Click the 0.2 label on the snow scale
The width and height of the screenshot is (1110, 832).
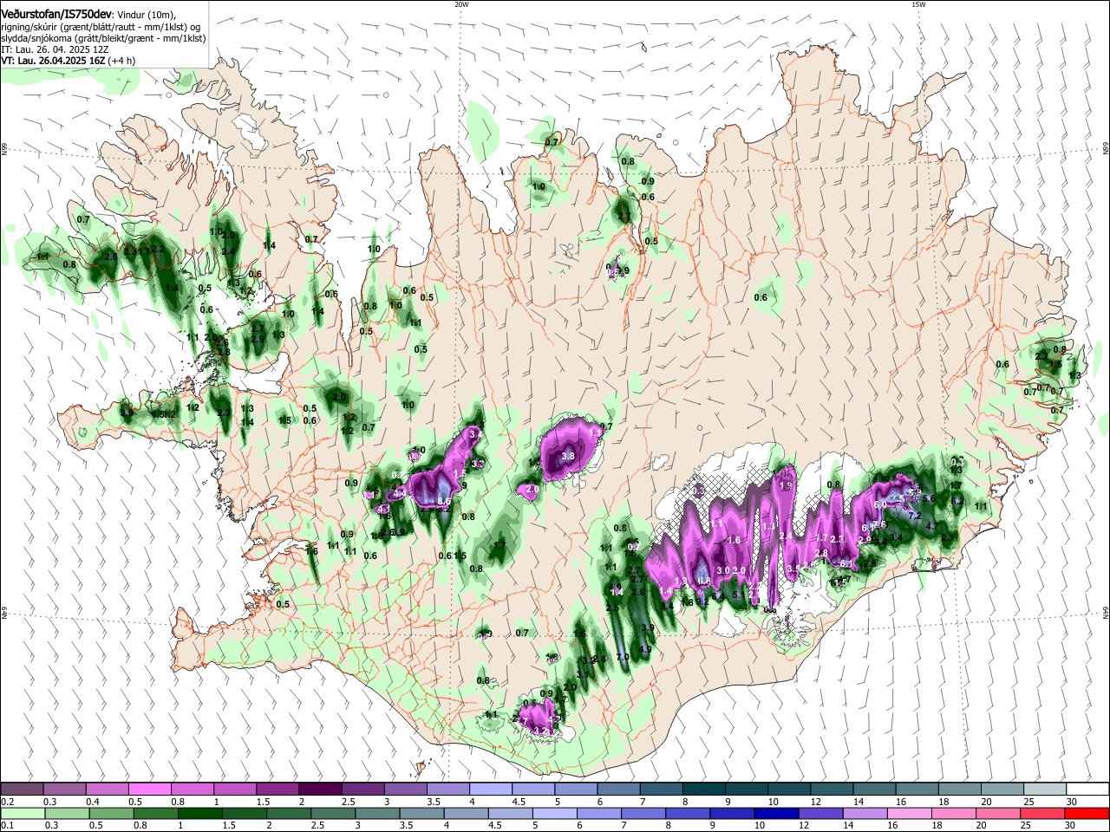pyautogui.click(x=7, y=801)
